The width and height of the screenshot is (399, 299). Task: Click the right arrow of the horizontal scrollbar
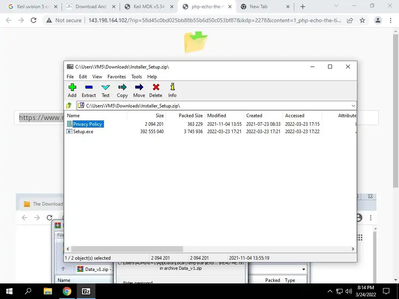[x=353, y=249]
